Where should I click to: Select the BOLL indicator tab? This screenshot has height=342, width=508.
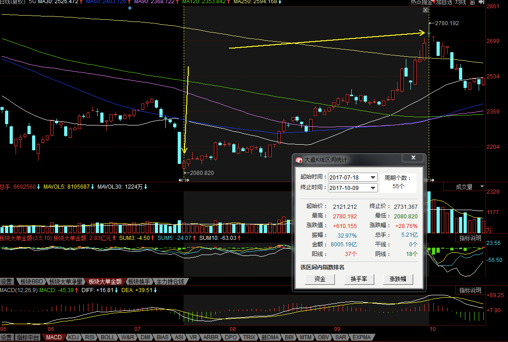click(x=108, y=337)
